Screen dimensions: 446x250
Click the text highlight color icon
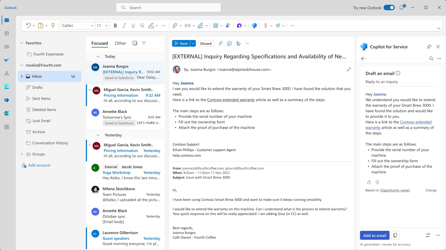pos(151,26)
